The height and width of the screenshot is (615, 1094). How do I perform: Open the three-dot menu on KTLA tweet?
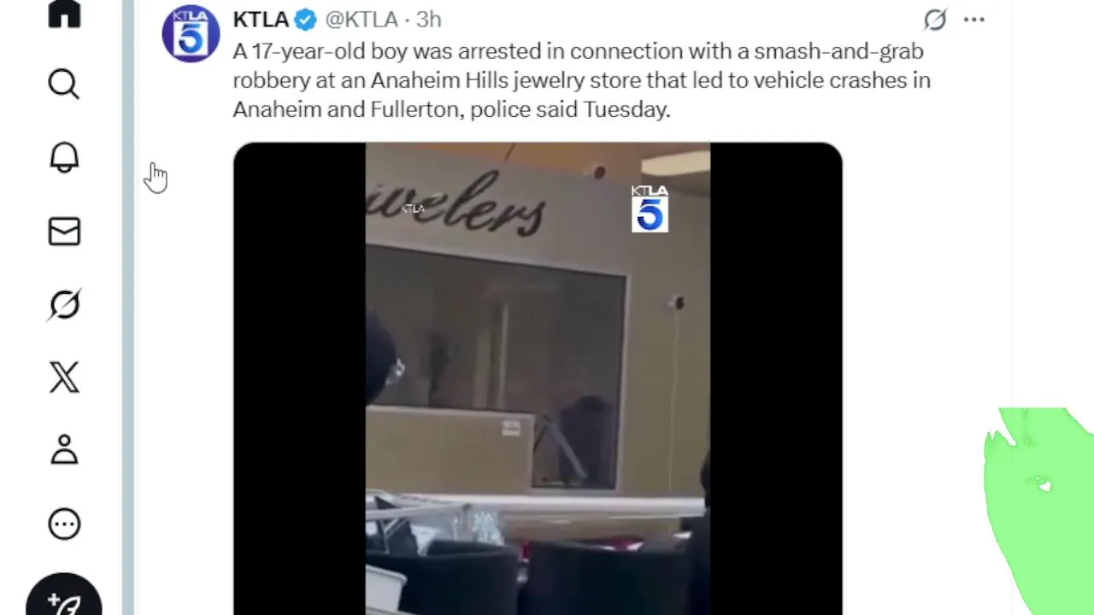click(974, 19)
